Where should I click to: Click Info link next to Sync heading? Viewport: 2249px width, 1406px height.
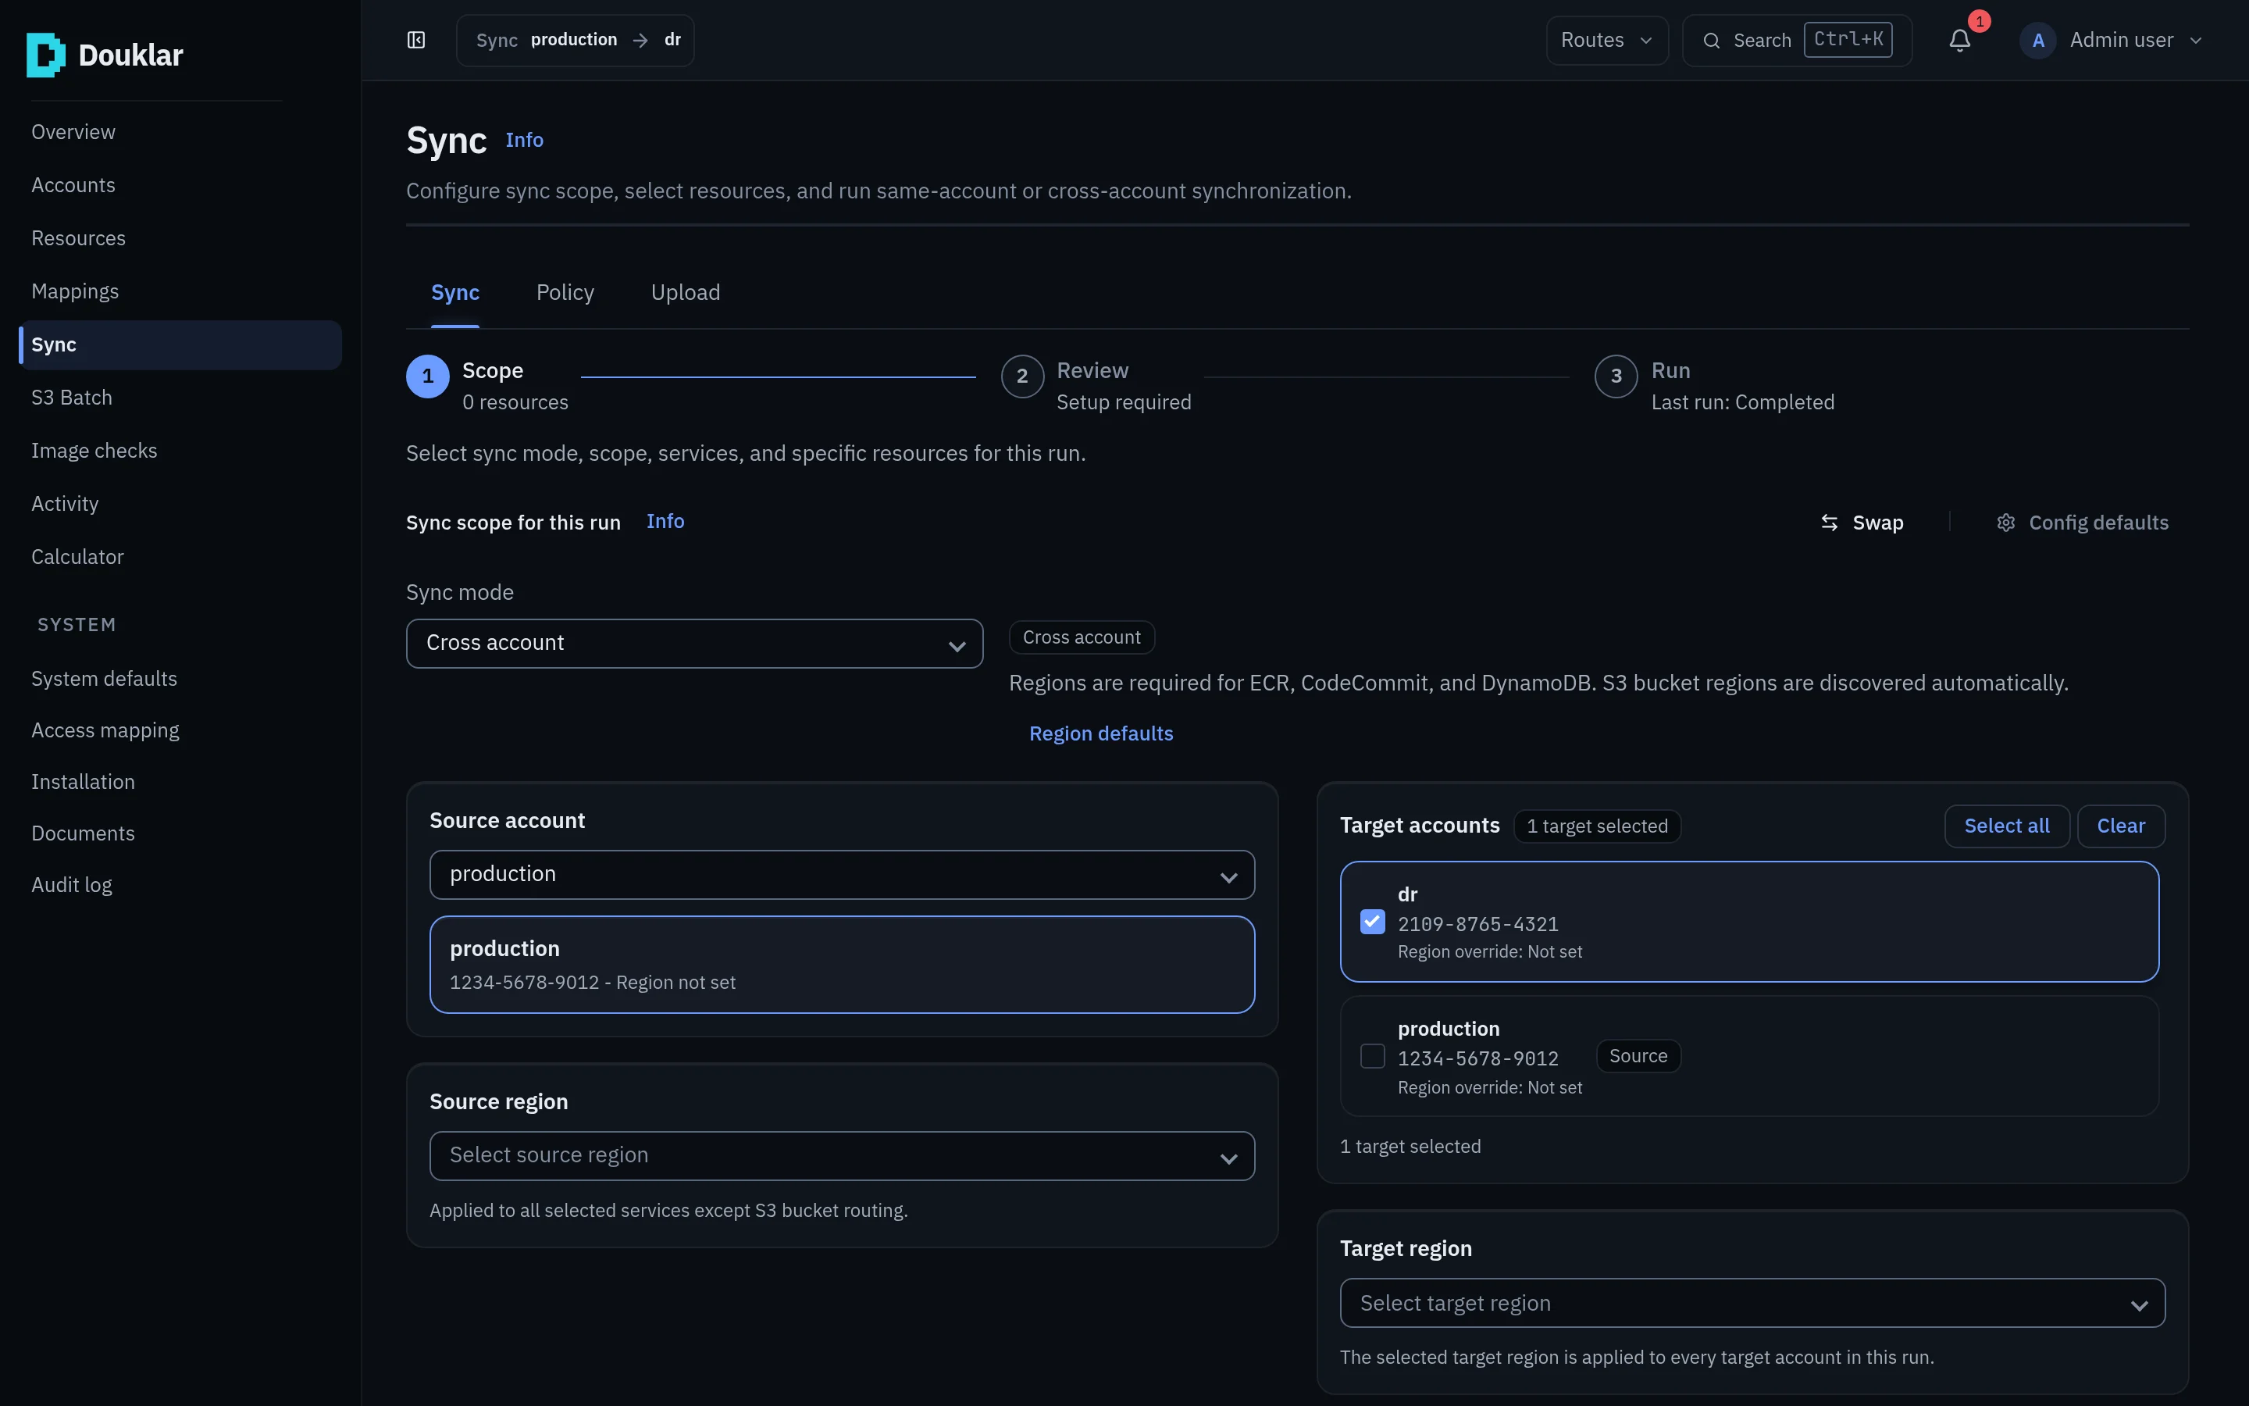point(524,140)
